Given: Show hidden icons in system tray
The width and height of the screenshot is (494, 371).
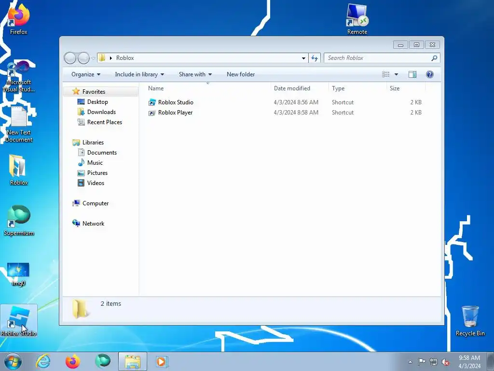Looking at the screenshot, I should (410, 362).
